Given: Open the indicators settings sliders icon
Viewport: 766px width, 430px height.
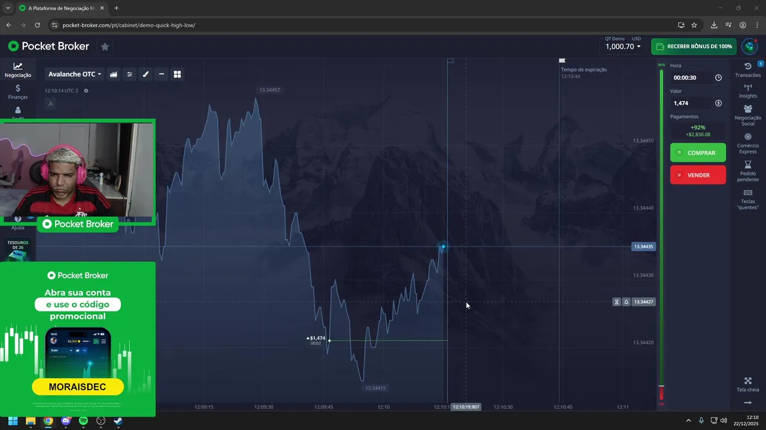Looking at the screenshot, I should (x=129, y=74).
